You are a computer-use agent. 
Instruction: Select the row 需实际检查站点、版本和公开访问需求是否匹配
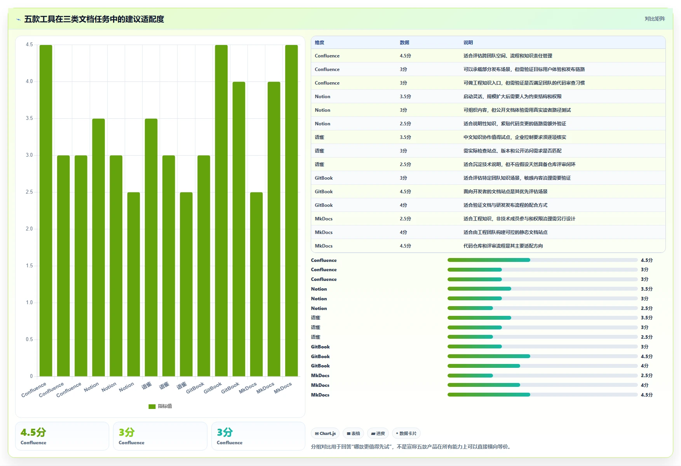(x=488, y=151)
